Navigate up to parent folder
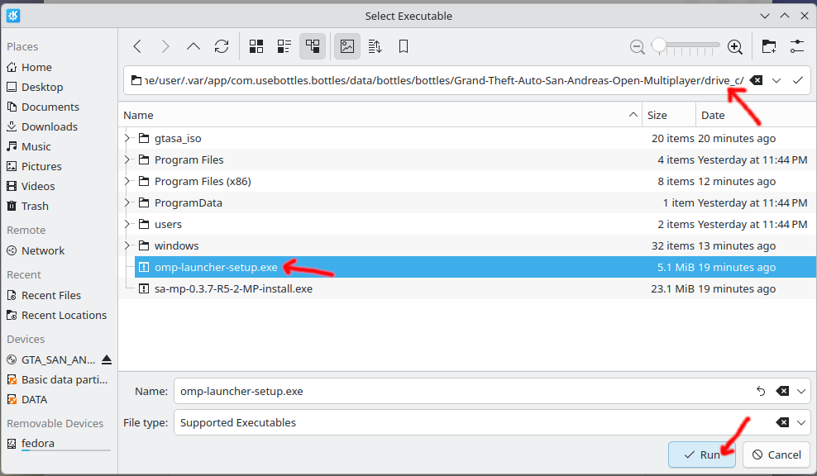This screenshot has width=817, height=476. coord(193,47)
